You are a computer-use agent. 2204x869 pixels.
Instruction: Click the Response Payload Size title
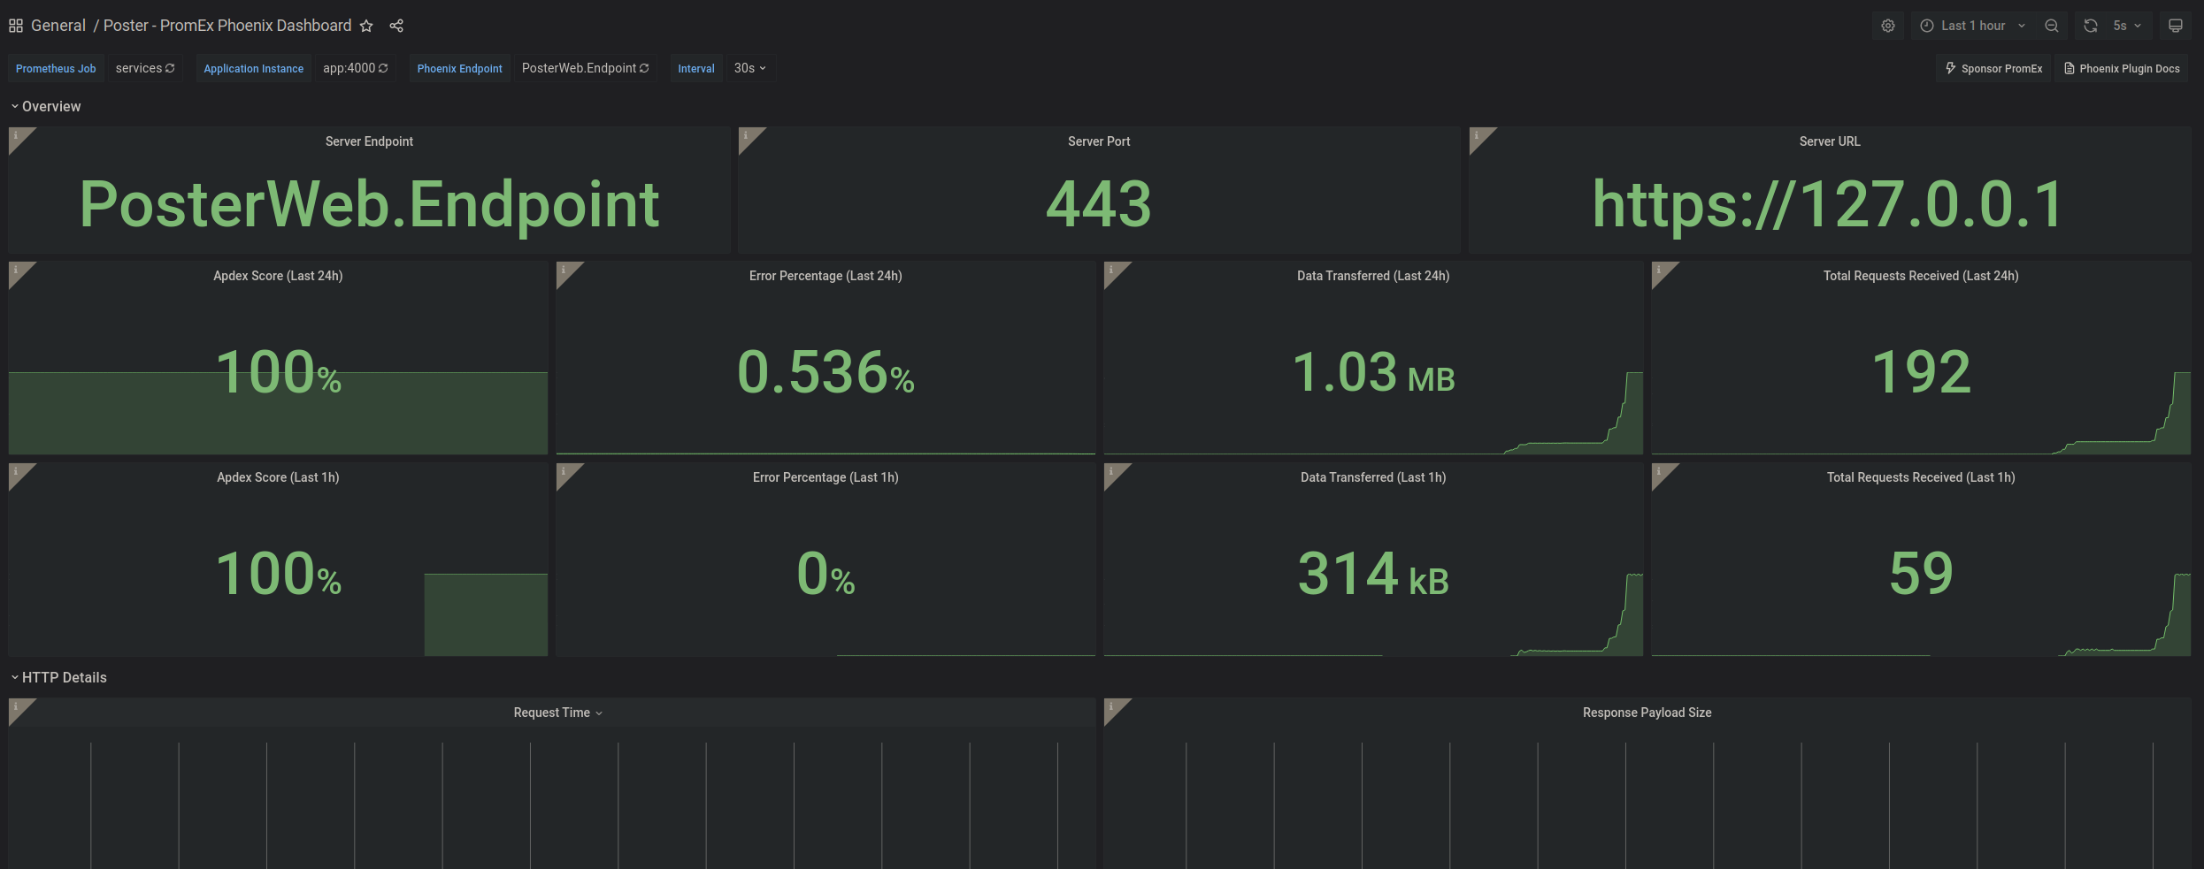pyautogui.click(x=1647, y=713)
